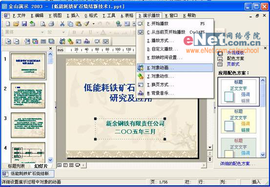Viewport: 270px width, 187px height.
Task: Click the object animation icon in lower toolbar
Action: 62,42
